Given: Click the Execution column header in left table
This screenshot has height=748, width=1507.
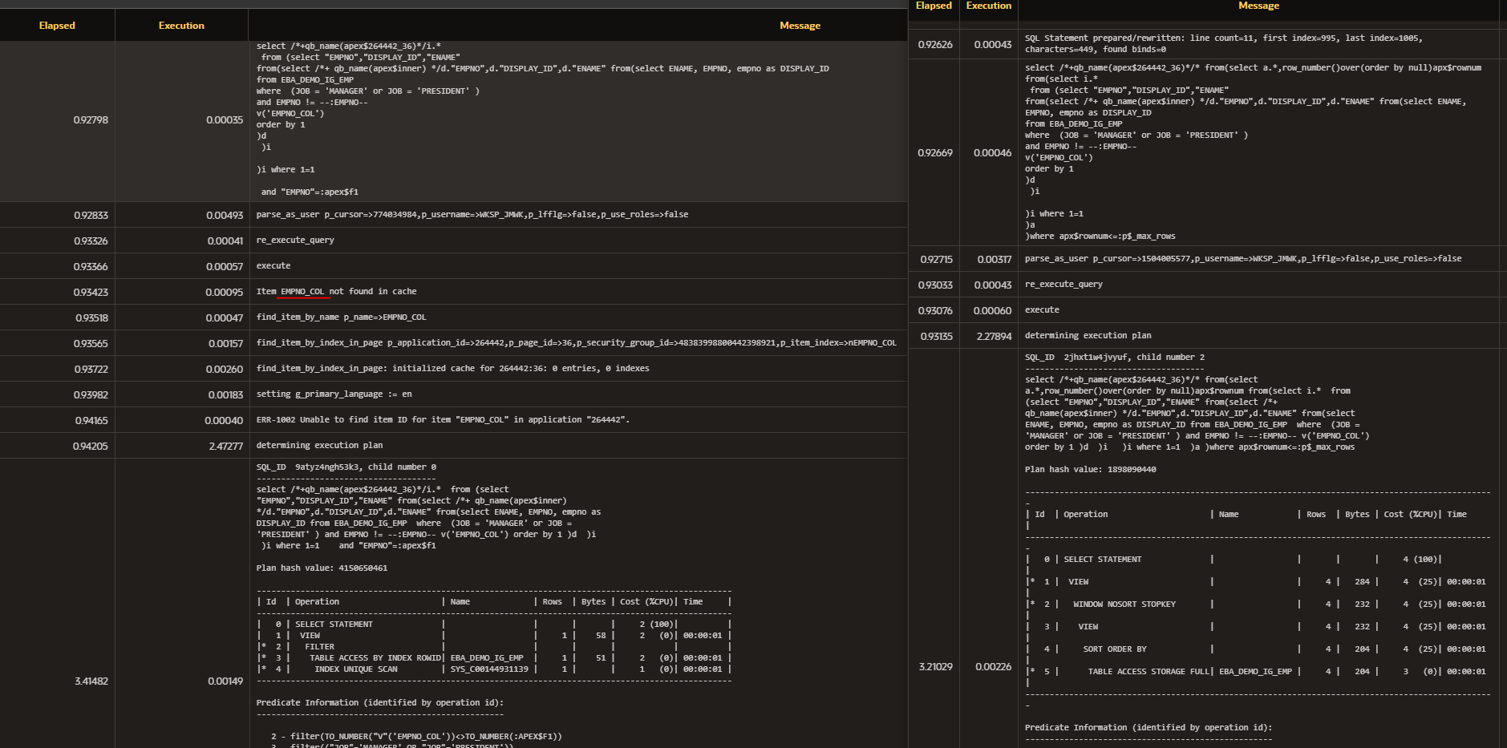Looking at the screenshot, I should (181, 26).
